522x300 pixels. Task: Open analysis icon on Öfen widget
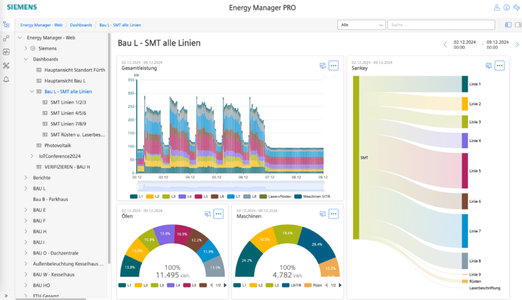coord(208,214)
